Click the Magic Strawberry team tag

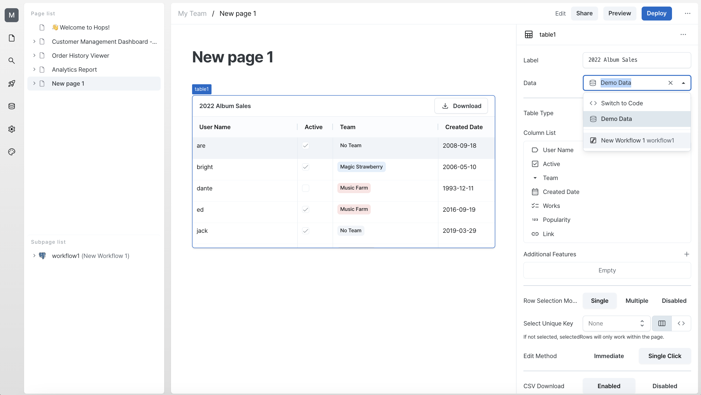pos(361,167)
